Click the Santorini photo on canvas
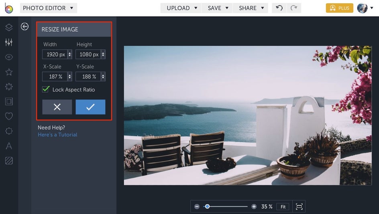Image resolution: width=379 pixels, height=214 pixels. 248,115
